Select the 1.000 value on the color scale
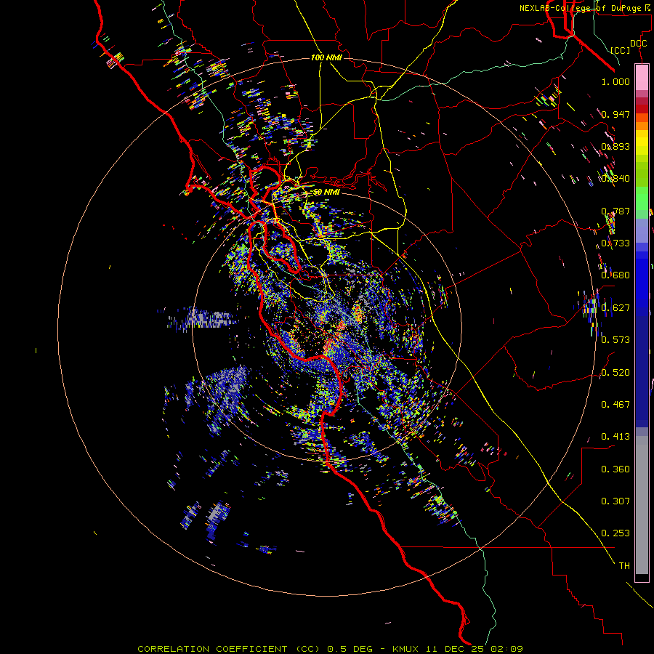654x654 pixels. coord(615,81)
